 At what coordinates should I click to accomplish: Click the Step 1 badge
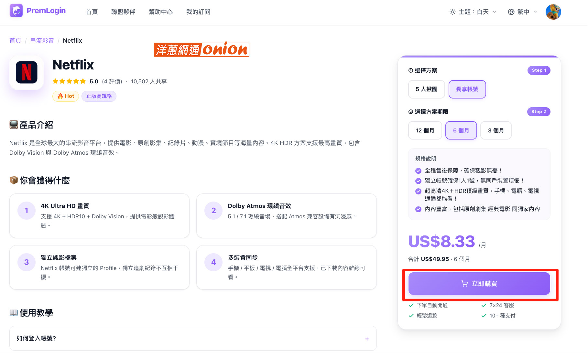click(539, 70)
